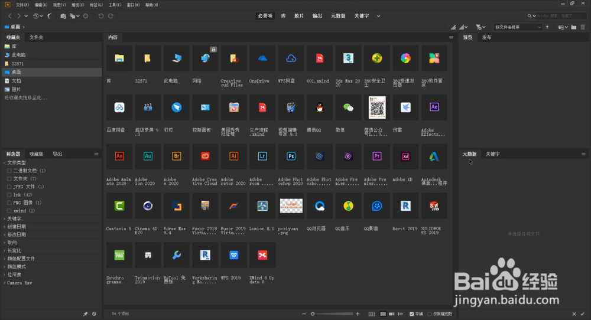
Task: Expand the 创建日期 filter group
Action: (x=5, y=227)
